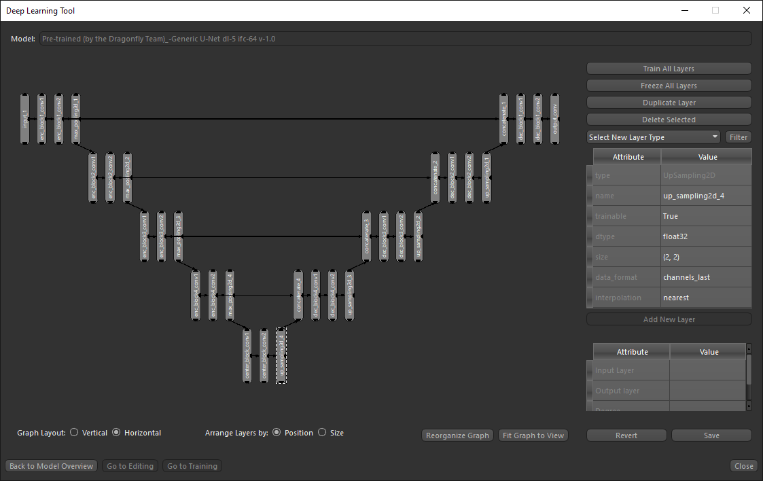Click the concatenate_3 layer node
This screenshot has width=763, height=481.
pyautogui.click(x=367, y=236)
